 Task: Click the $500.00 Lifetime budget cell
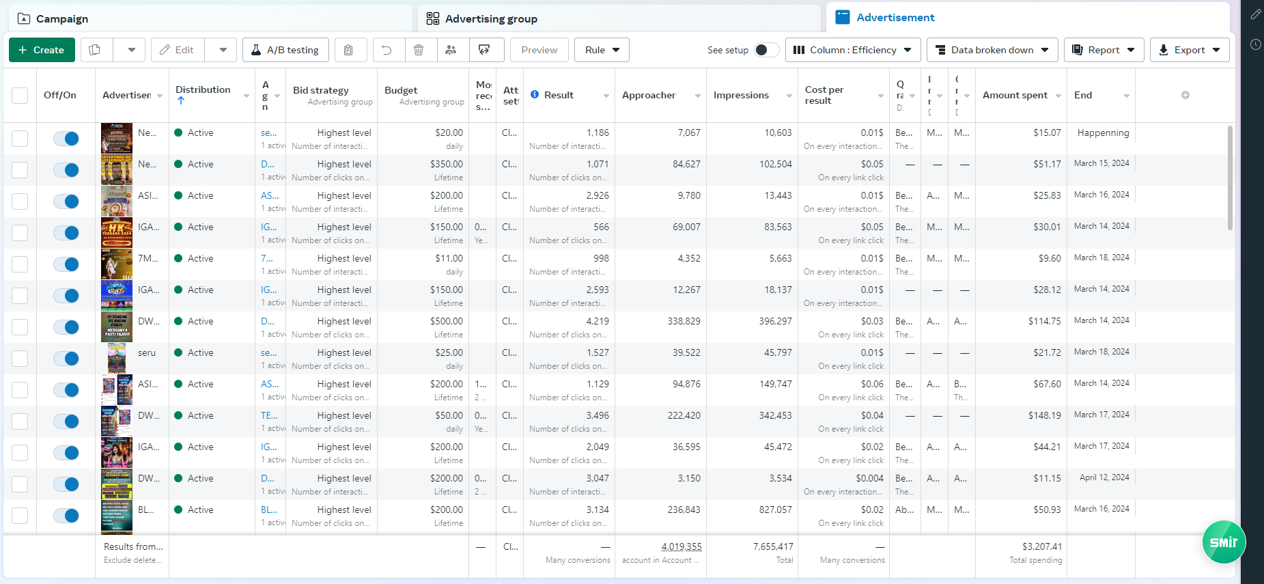pyautogui.click(x=423, y=327)
